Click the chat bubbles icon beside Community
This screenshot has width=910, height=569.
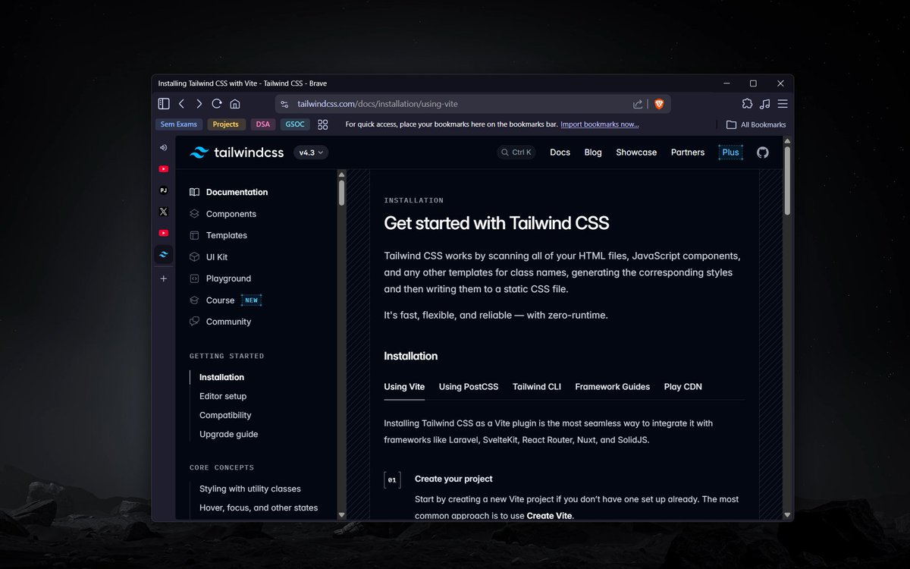point(194,322)
